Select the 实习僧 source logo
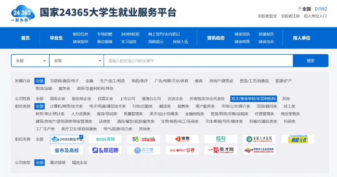The height and width of the screenshot is (177, 337). click(143, 150)
